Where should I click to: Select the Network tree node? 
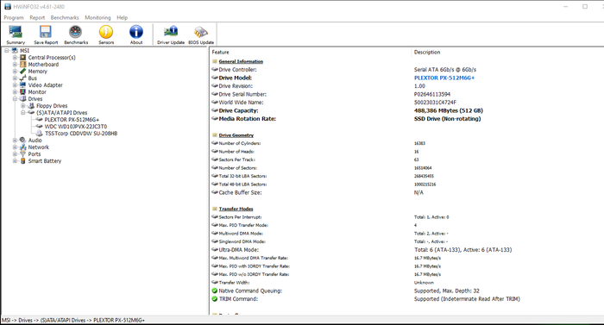click(39, 147)
